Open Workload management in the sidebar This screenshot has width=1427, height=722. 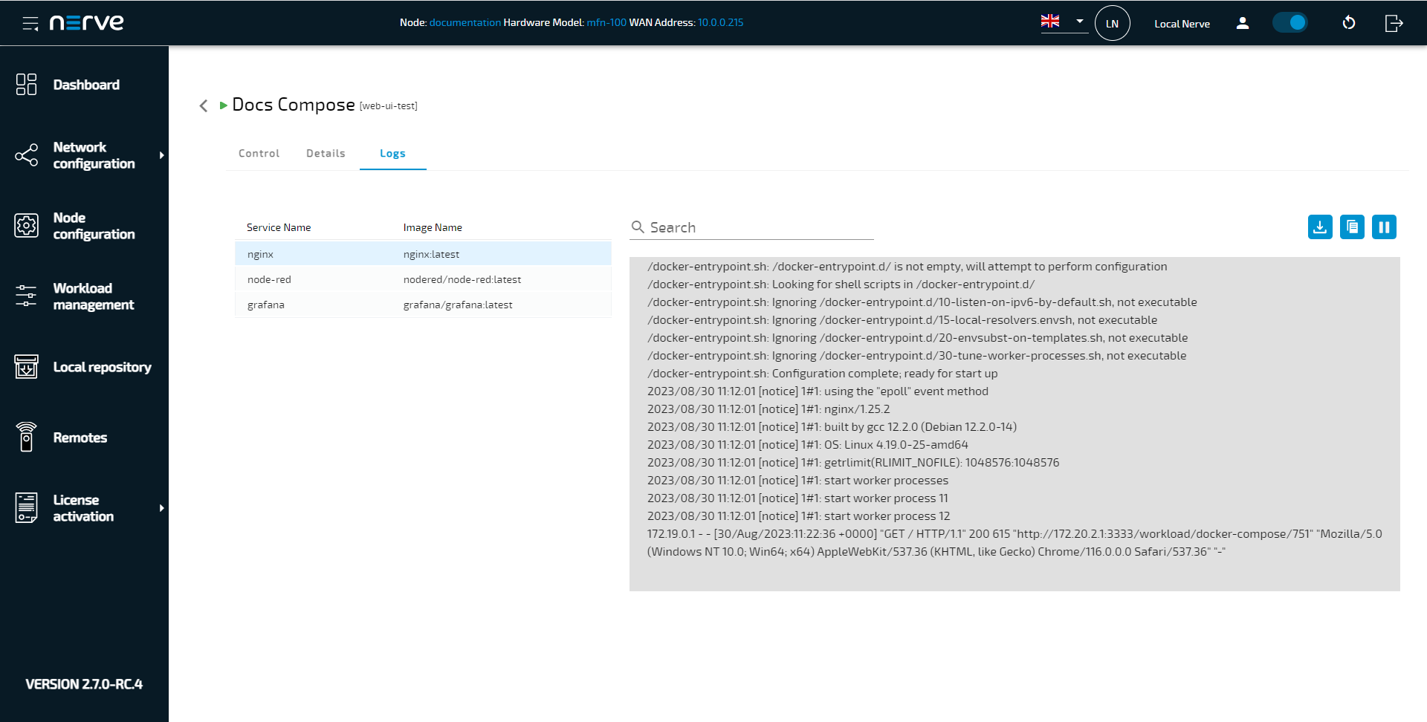tap(93, 296)
